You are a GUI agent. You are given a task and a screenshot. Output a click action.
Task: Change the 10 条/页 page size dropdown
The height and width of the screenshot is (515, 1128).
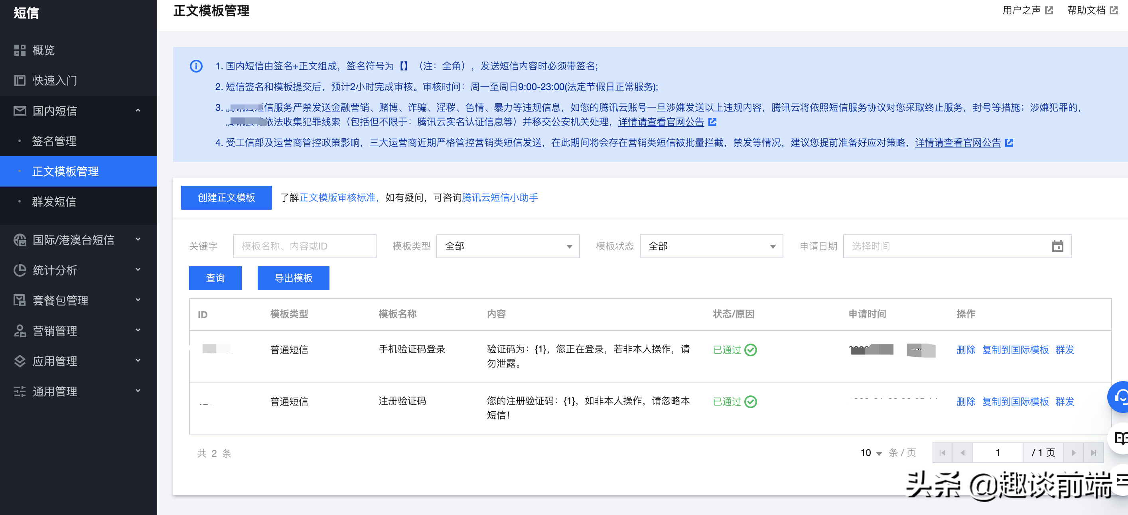(871, 453)
